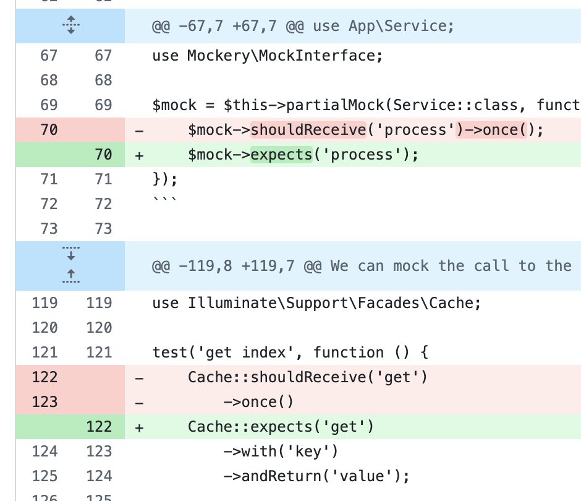Click line "->andReturn('value');"

(x=316, y=476)
